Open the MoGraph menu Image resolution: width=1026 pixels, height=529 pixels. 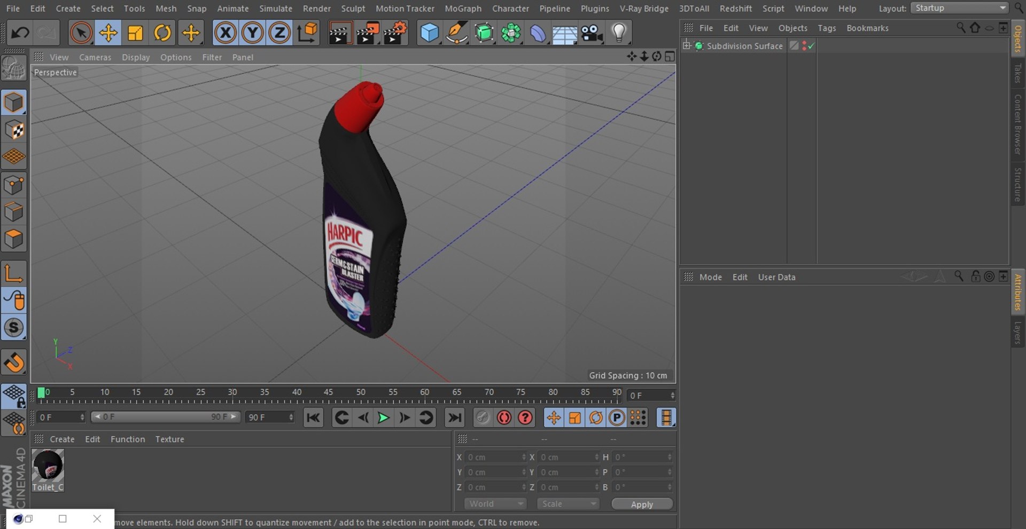(x=463, y=9)
